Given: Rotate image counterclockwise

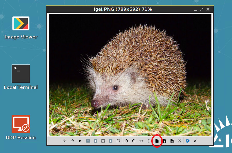Looking at the screenshot, I should tap(126, 141).
